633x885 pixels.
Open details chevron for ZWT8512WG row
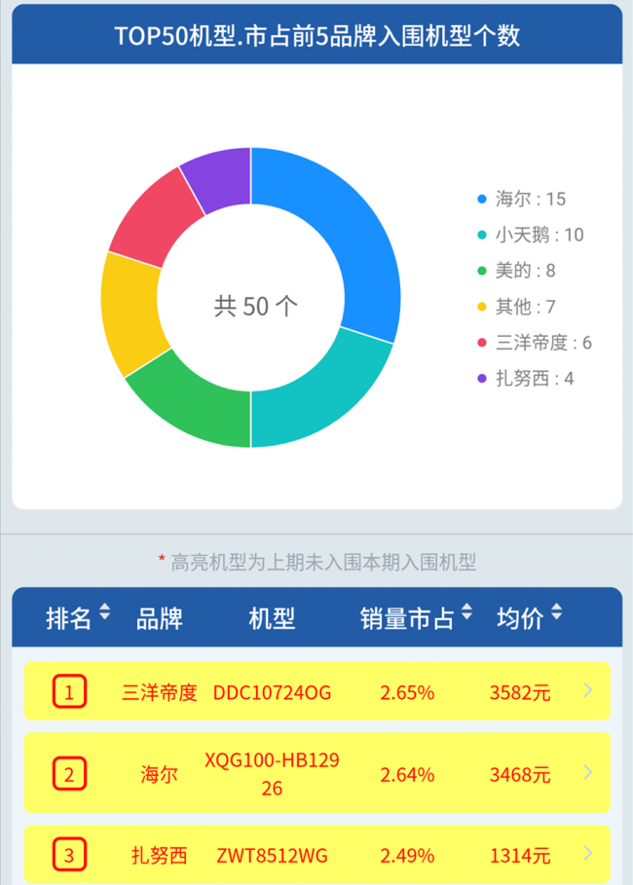tap(588, 853)
